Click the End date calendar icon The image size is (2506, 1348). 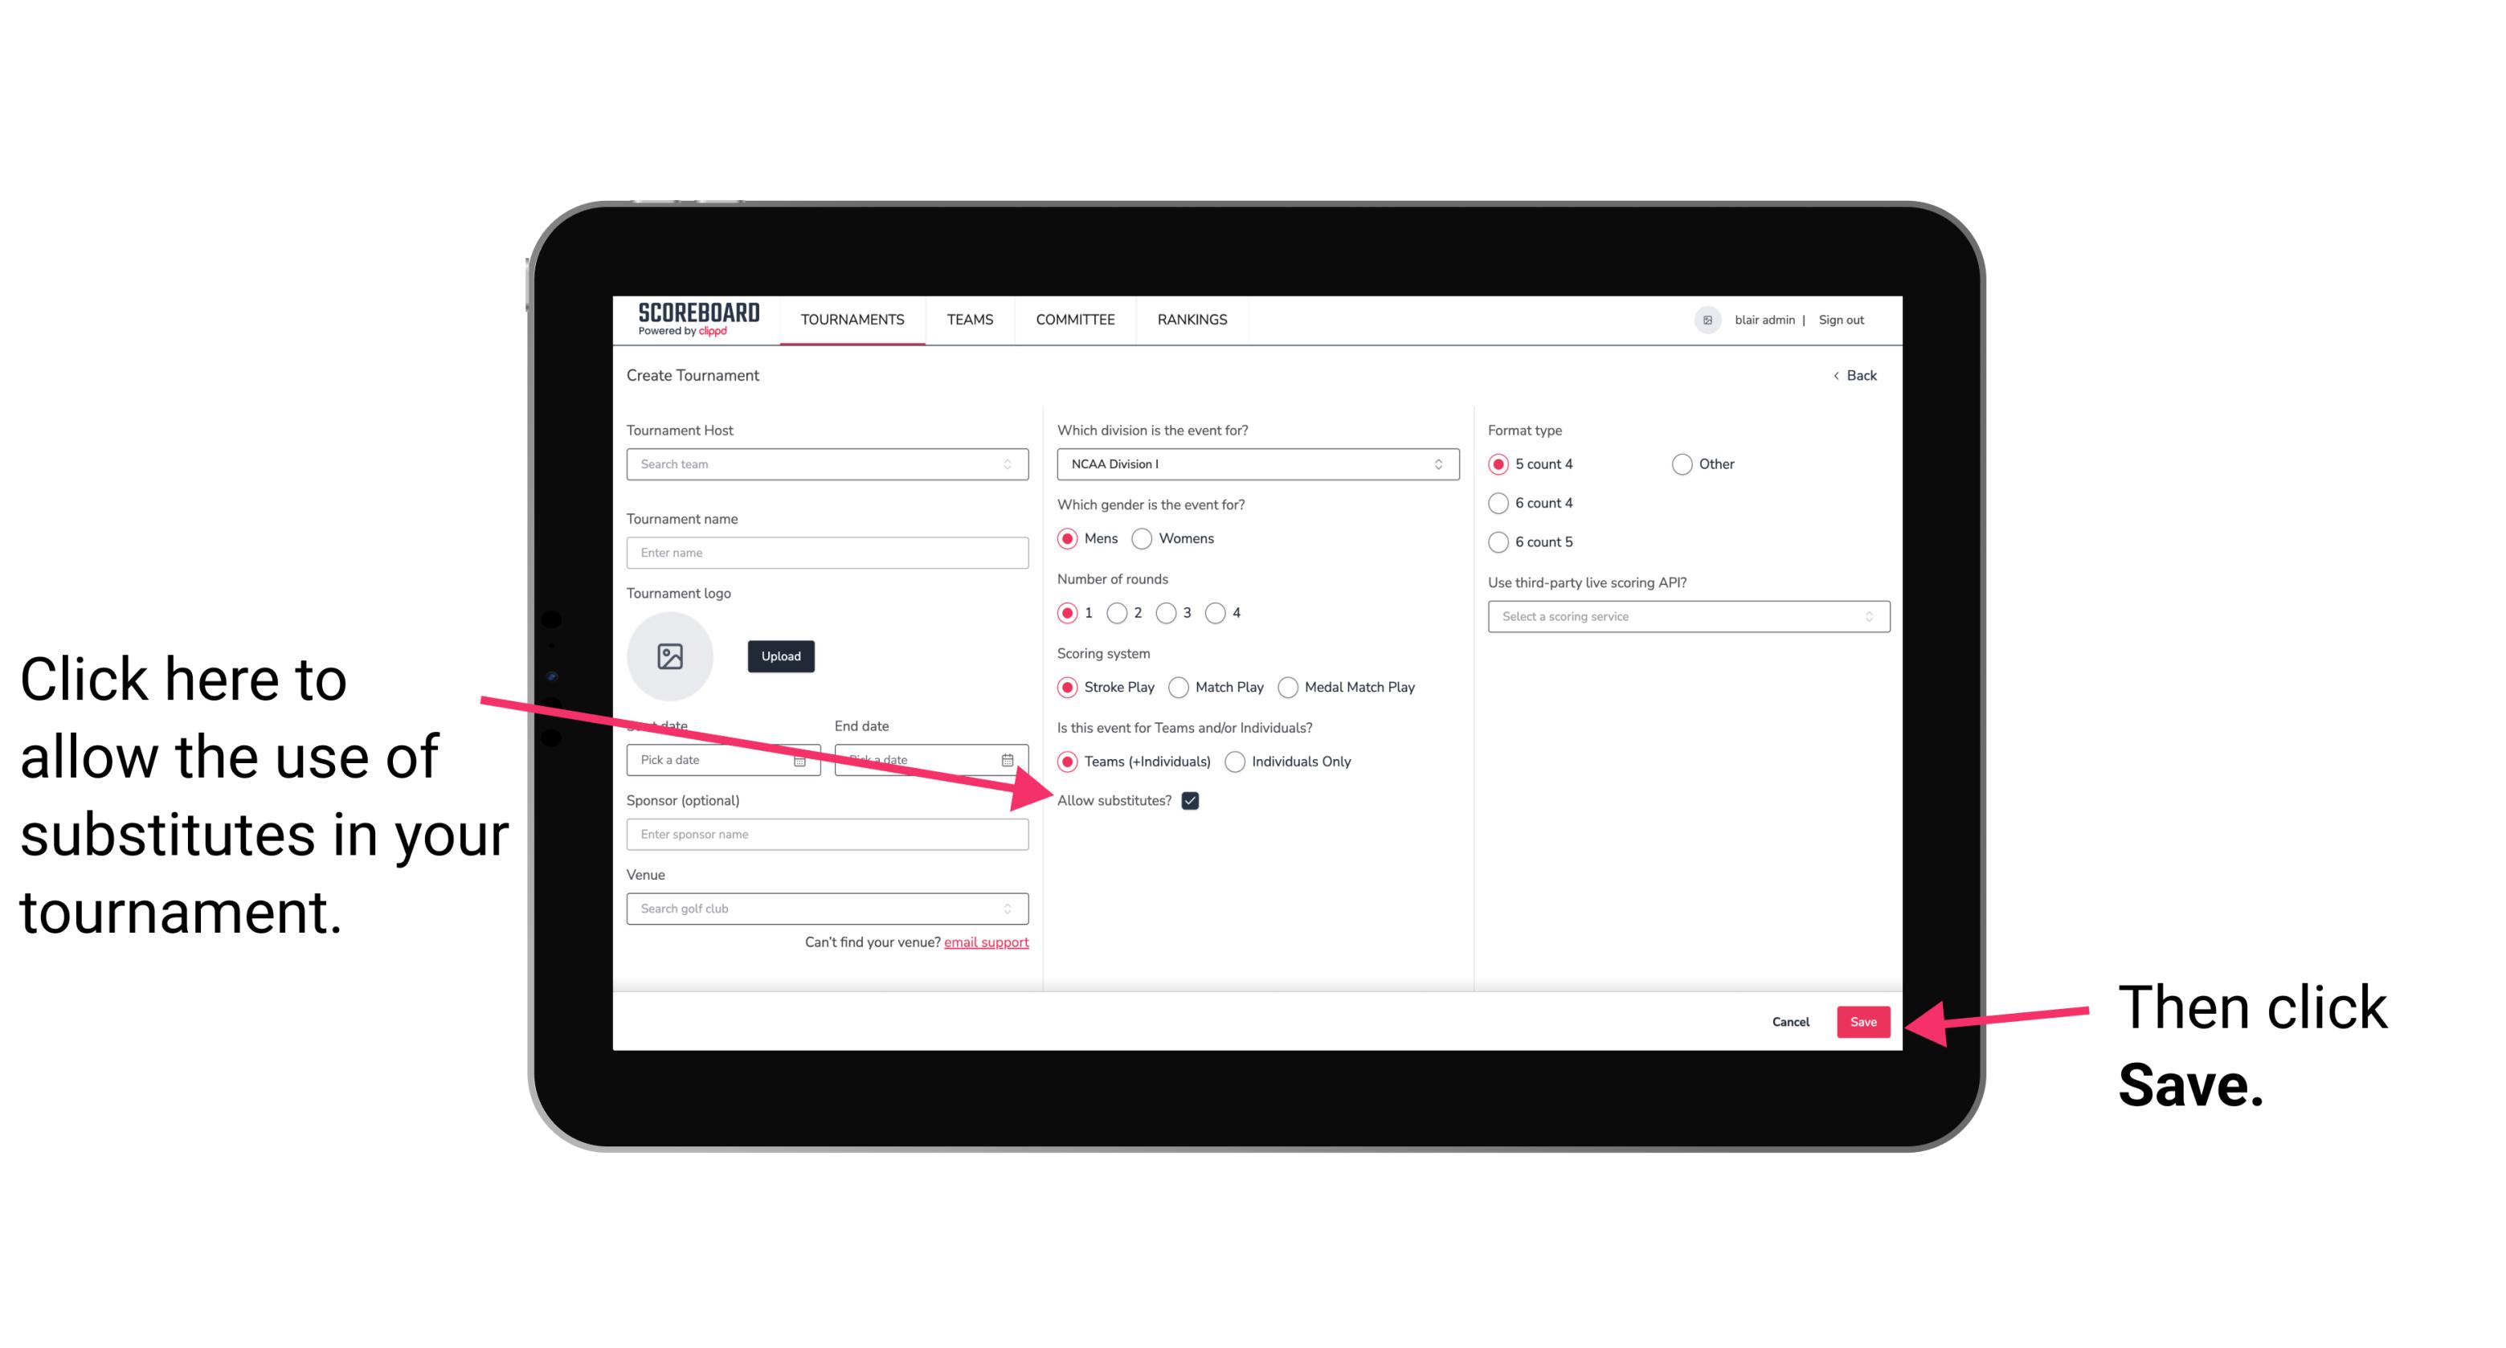coord(1009,760)
